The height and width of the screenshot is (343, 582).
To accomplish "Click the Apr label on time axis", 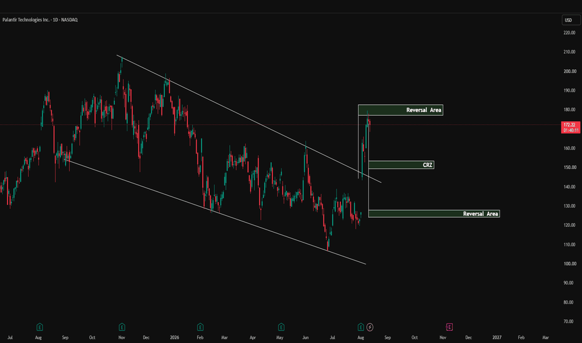I will tap(253, 337).
